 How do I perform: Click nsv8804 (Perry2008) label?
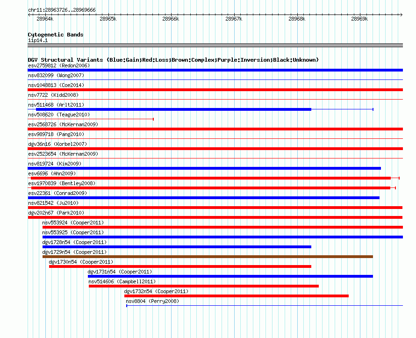tap(152, 301)
